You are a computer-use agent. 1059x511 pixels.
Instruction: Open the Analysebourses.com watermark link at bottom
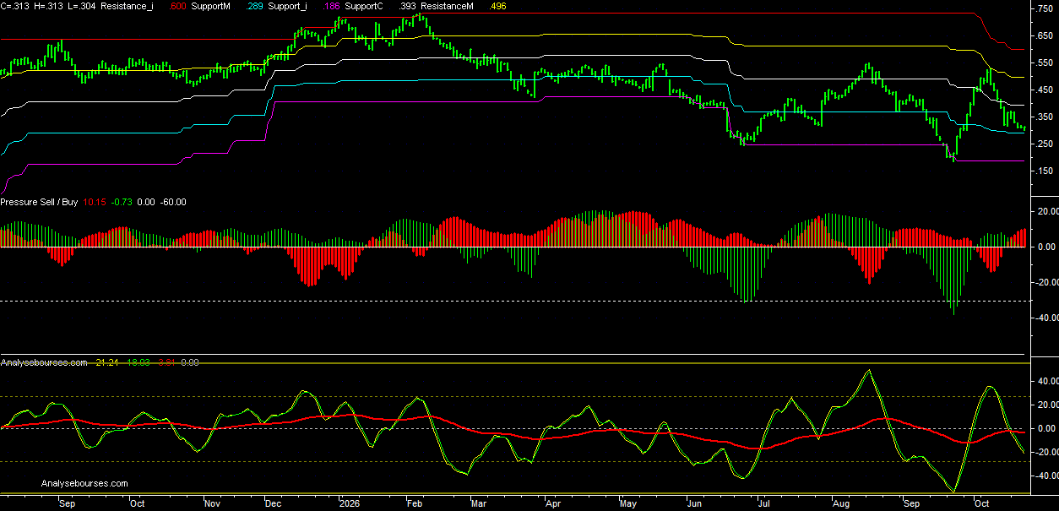pyautogui.click(x=84, y=484)
